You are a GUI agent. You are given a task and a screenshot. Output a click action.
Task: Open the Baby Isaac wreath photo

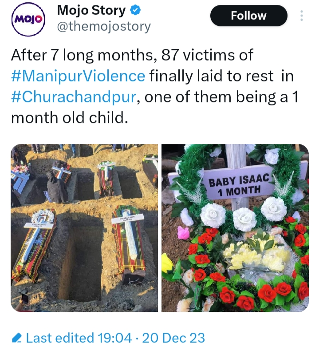coord(235,228)
